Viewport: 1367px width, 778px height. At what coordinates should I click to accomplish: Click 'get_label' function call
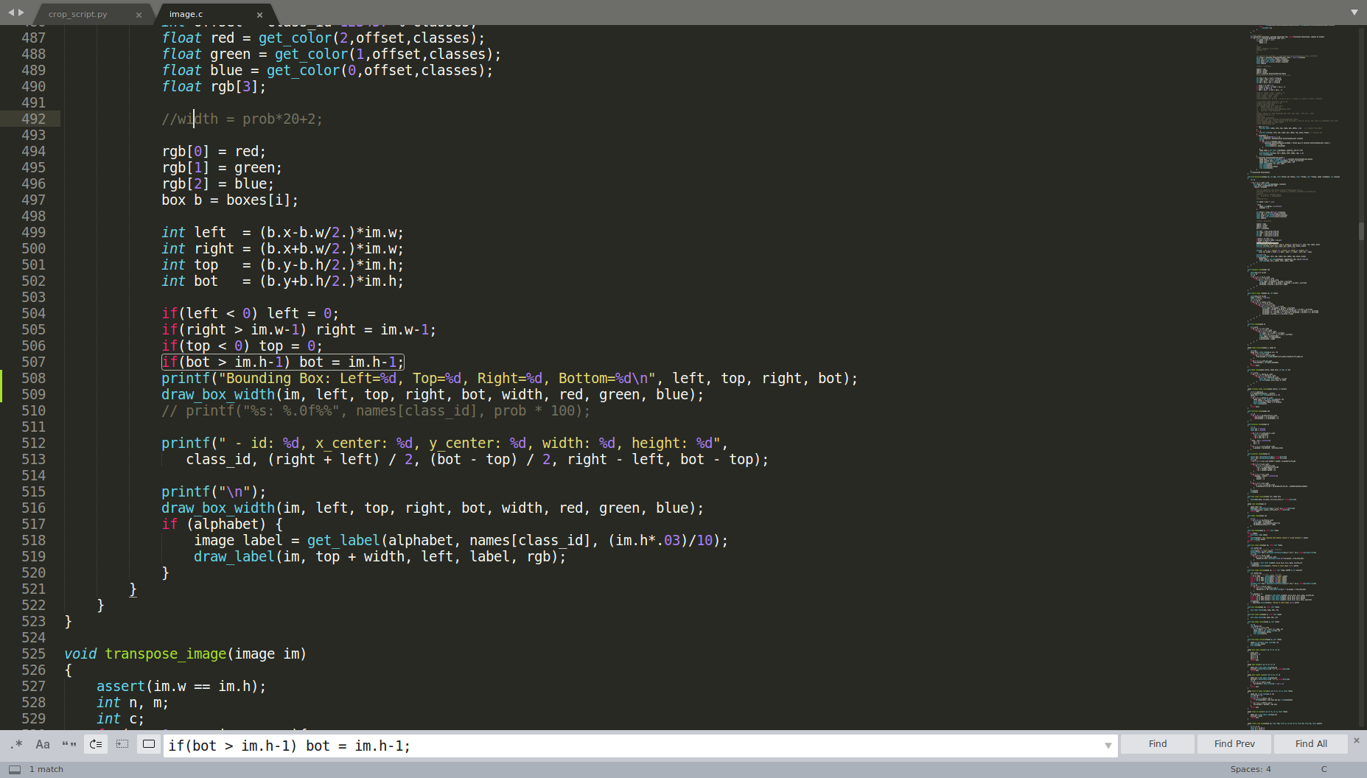343,540
